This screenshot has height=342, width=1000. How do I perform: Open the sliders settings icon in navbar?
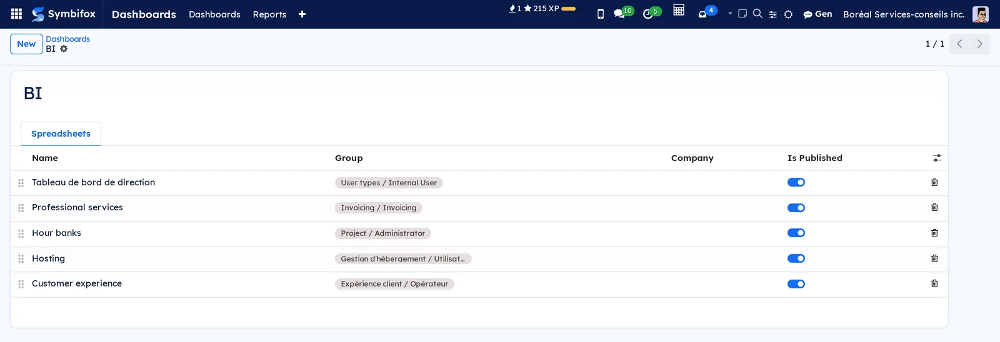(773, 14)
